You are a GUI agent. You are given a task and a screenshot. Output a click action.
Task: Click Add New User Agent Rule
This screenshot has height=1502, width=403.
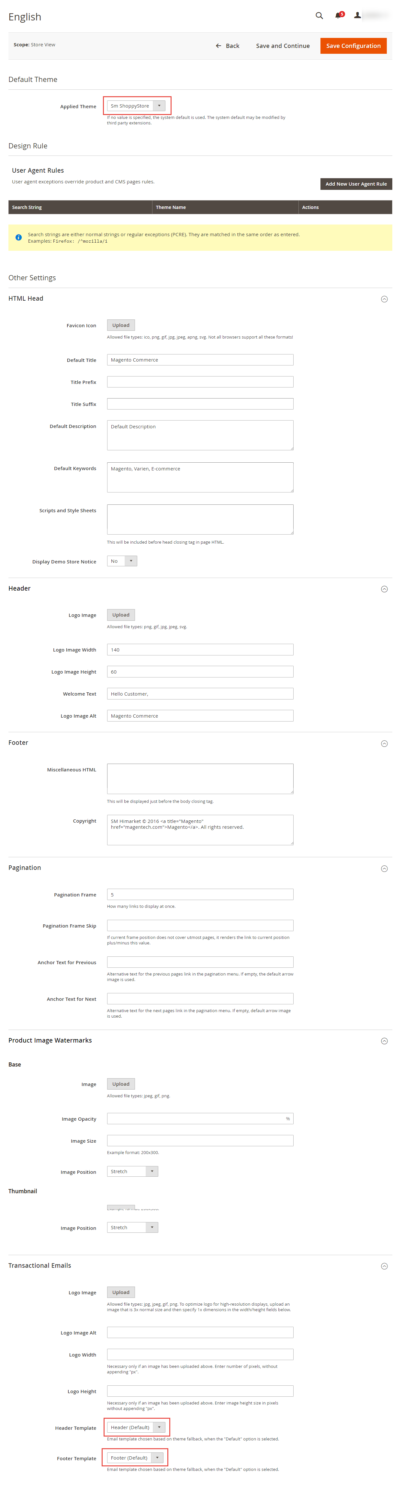pos(356,184)
